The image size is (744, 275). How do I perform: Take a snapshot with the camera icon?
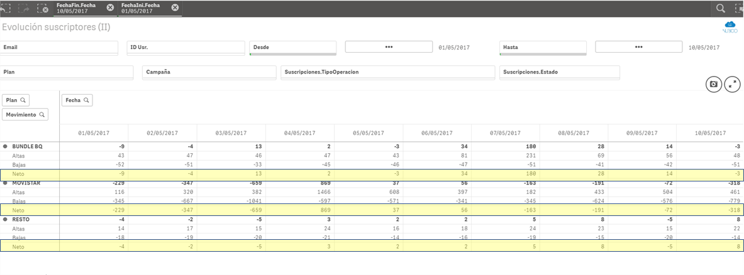tap(713, 84)
